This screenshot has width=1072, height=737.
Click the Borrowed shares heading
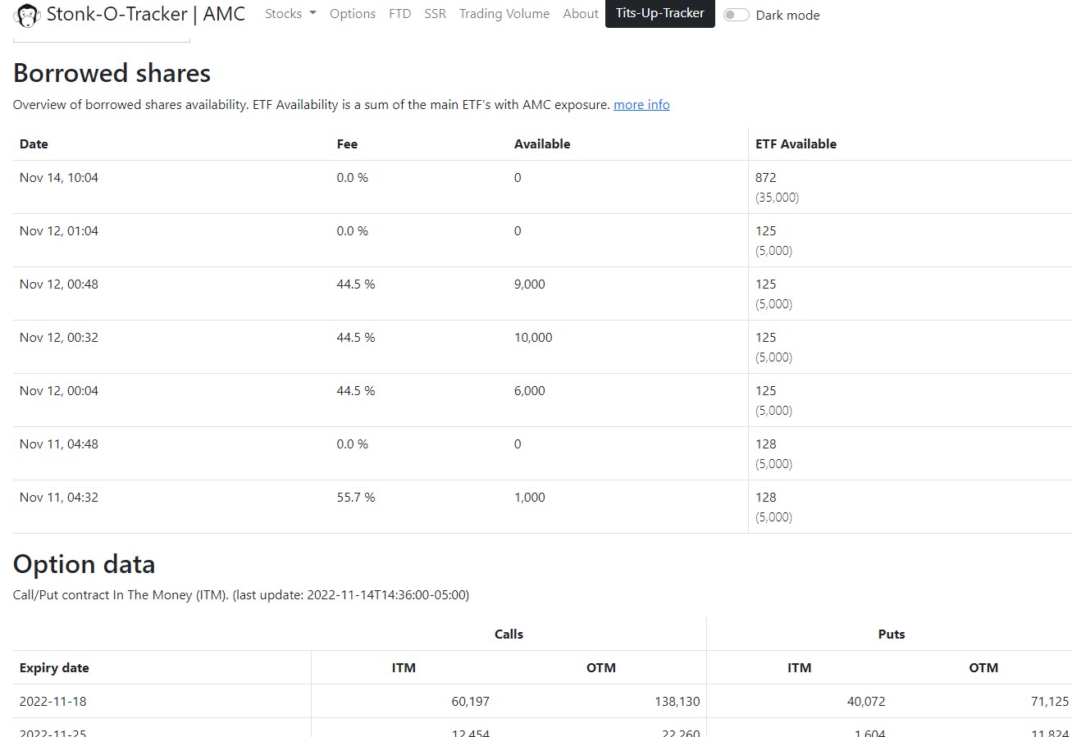[112, 73]
